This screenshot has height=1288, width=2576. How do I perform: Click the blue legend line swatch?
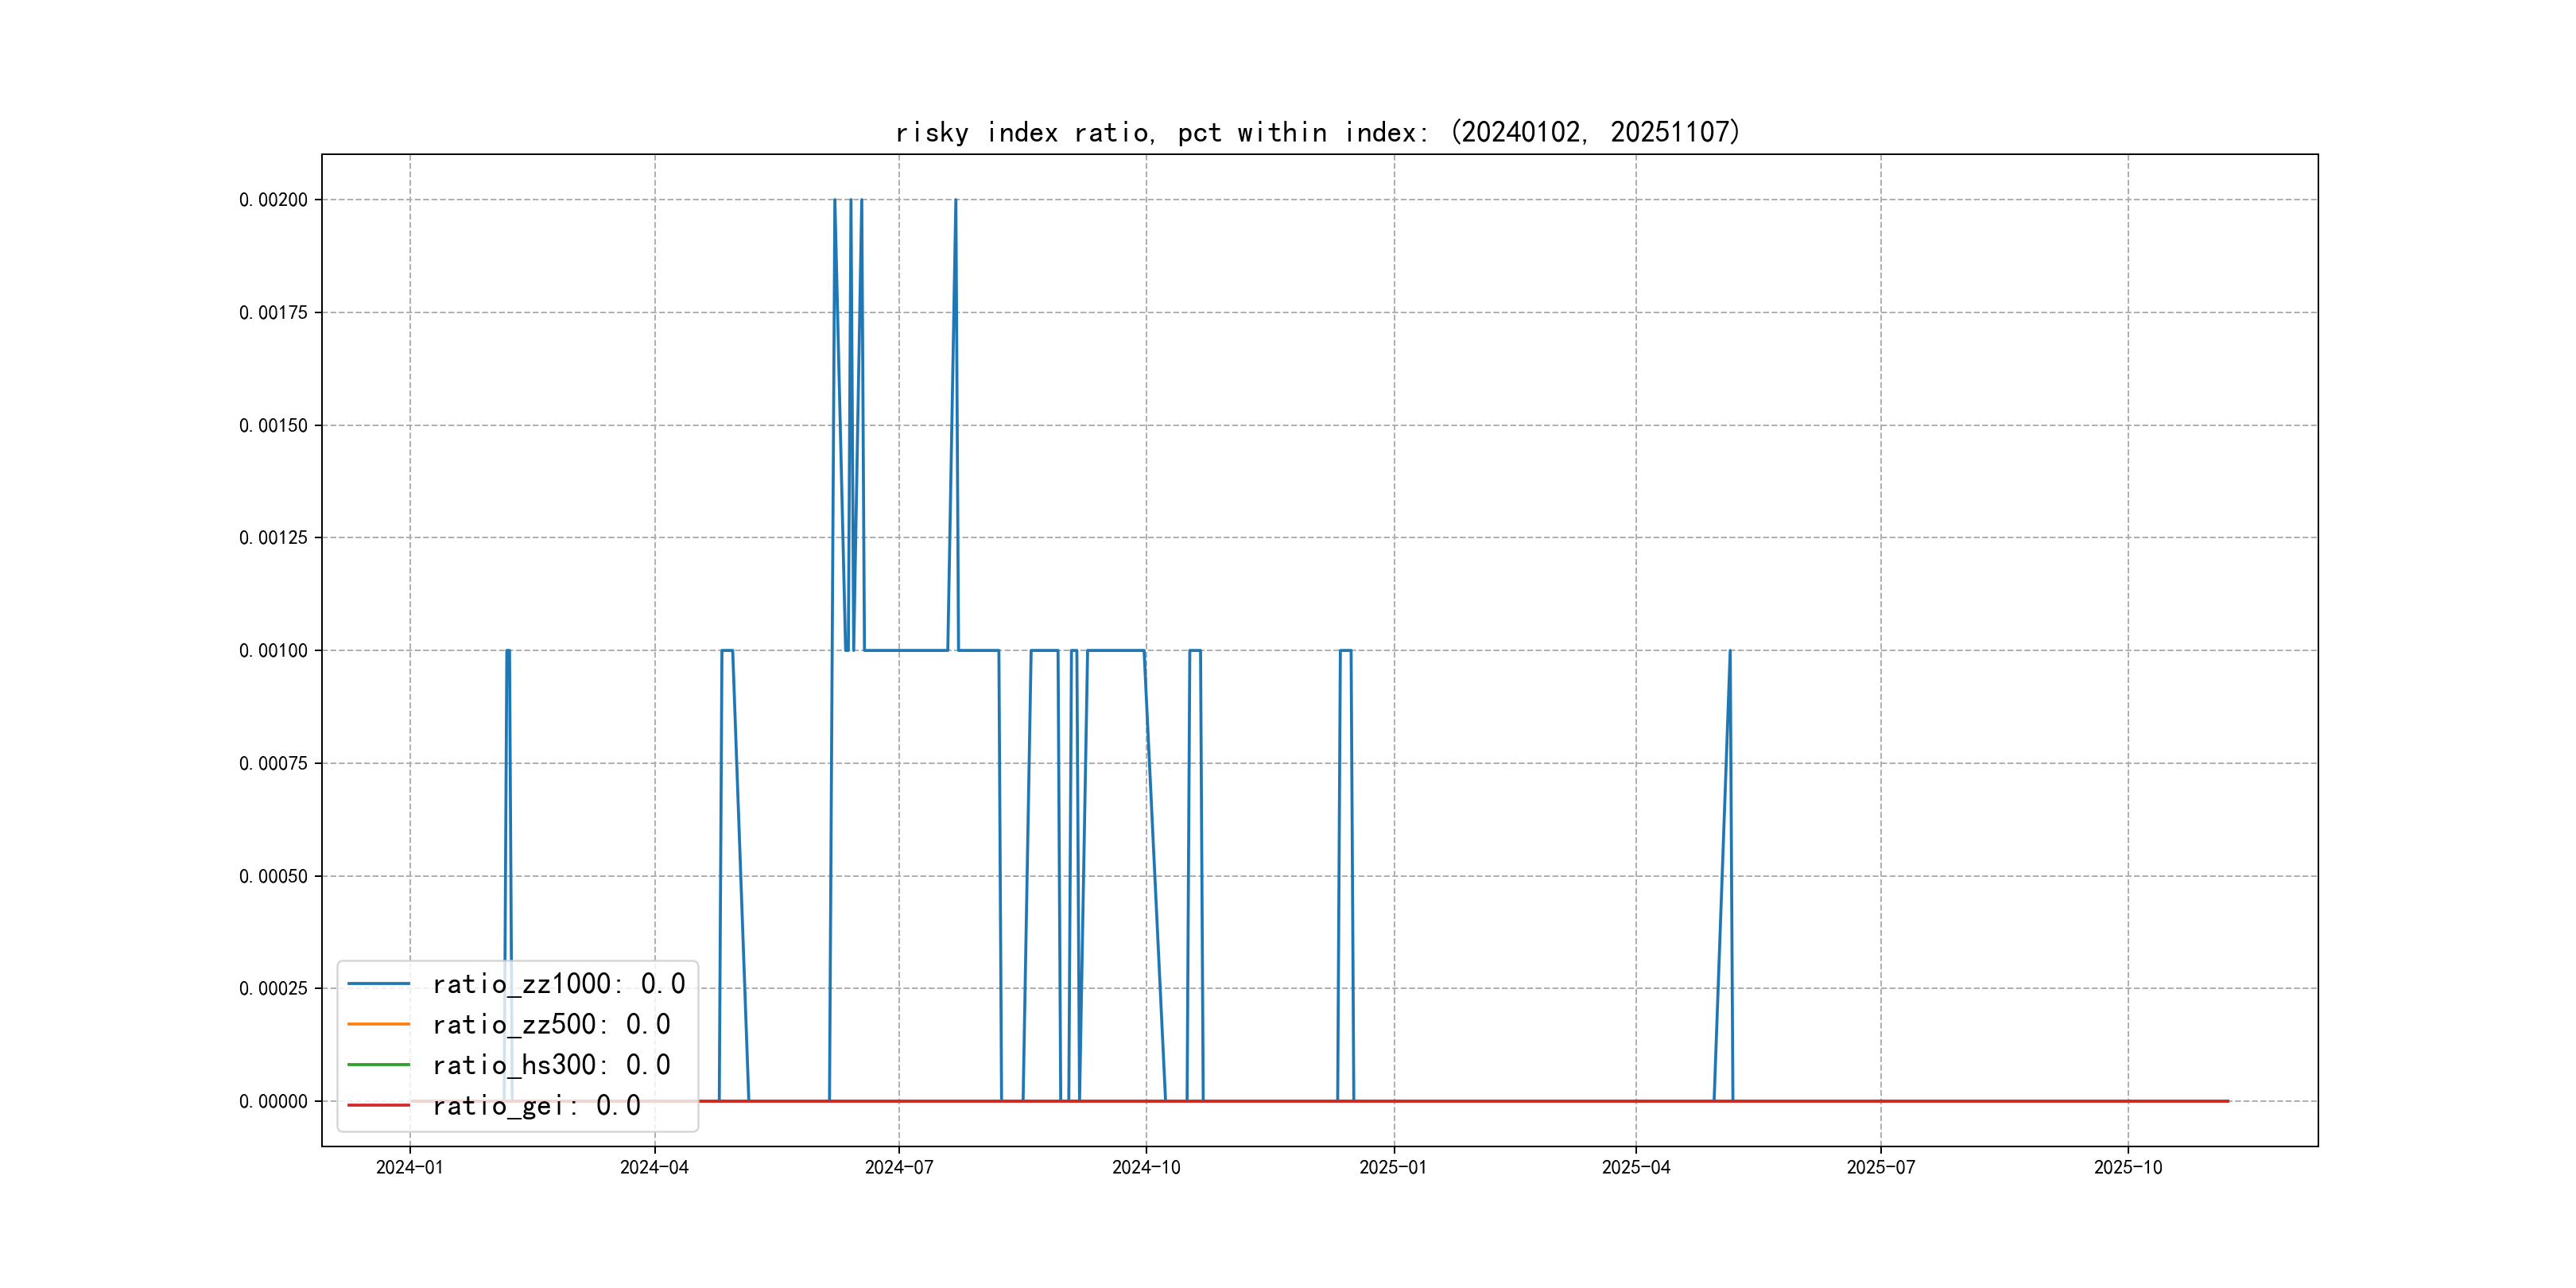378,984
